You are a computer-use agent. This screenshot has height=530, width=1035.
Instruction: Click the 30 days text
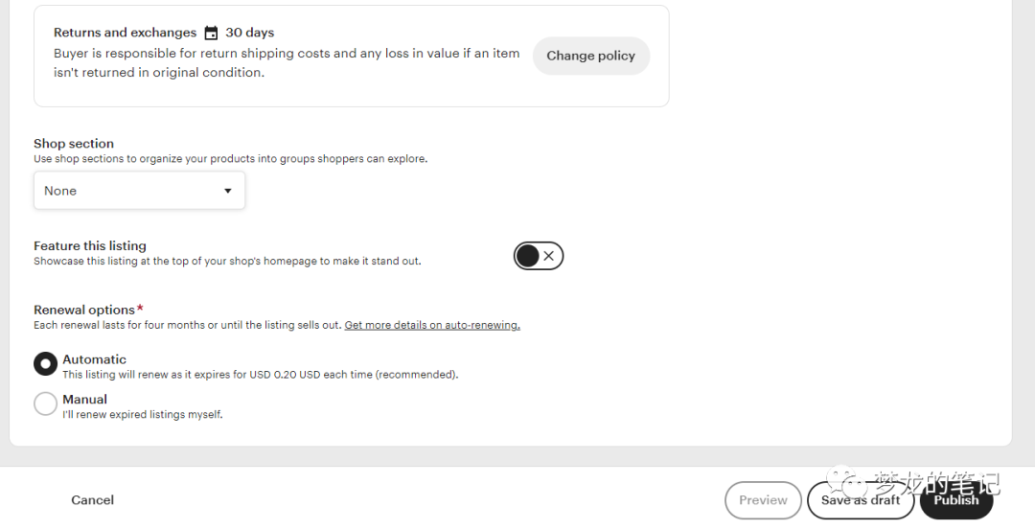(x=249, y=33)
